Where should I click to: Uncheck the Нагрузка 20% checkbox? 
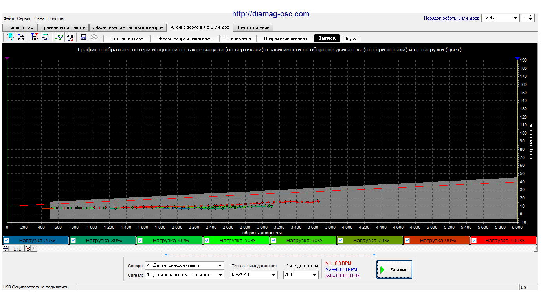point(7,240)
